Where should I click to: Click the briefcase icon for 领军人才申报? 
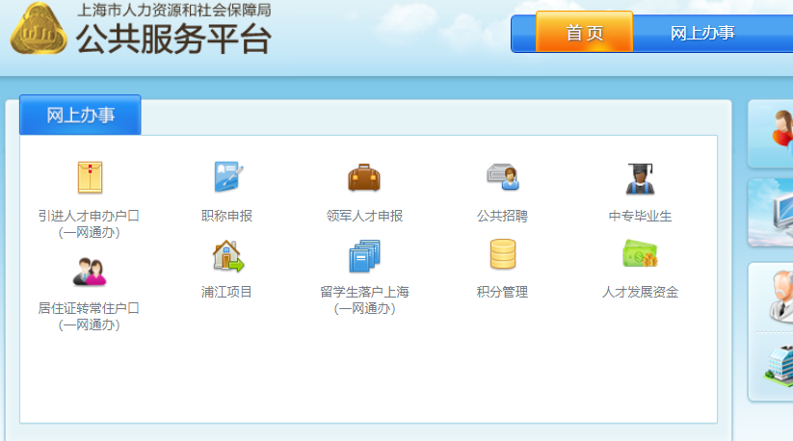[x=364, y=177]
